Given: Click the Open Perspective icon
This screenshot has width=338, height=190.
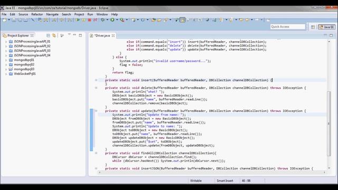Looking at the screenshot, I should coord(313,27).
